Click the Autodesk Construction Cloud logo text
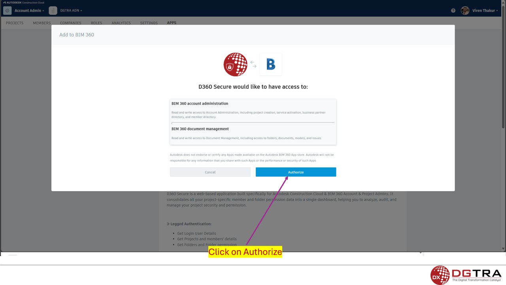This screenshot has height=285, width=506. click(23, 2)
